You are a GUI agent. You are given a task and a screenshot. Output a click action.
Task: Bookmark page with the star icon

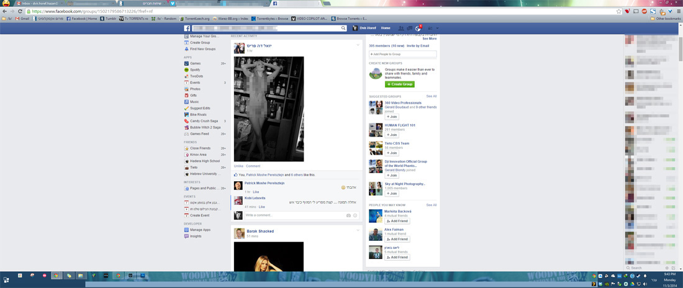point(618,11)
